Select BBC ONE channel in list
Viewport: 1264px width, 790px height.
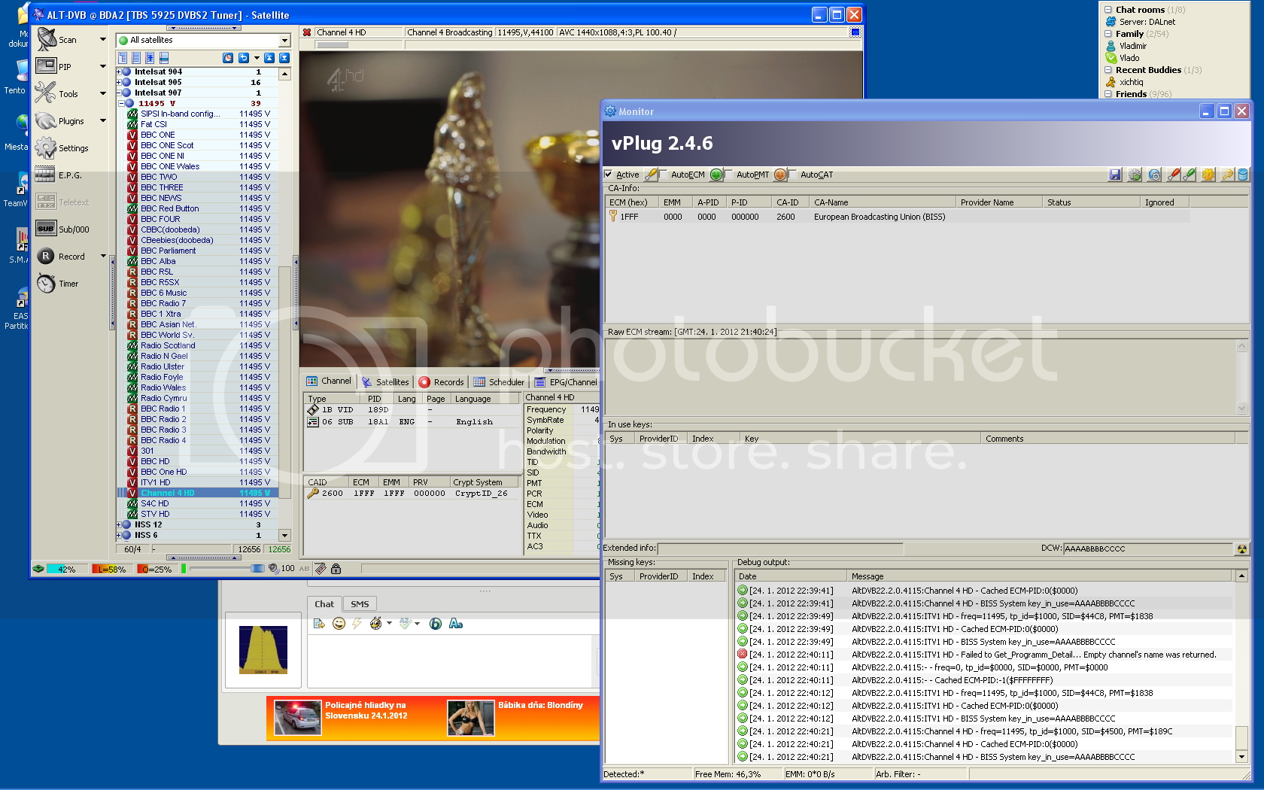pos(199,135)
